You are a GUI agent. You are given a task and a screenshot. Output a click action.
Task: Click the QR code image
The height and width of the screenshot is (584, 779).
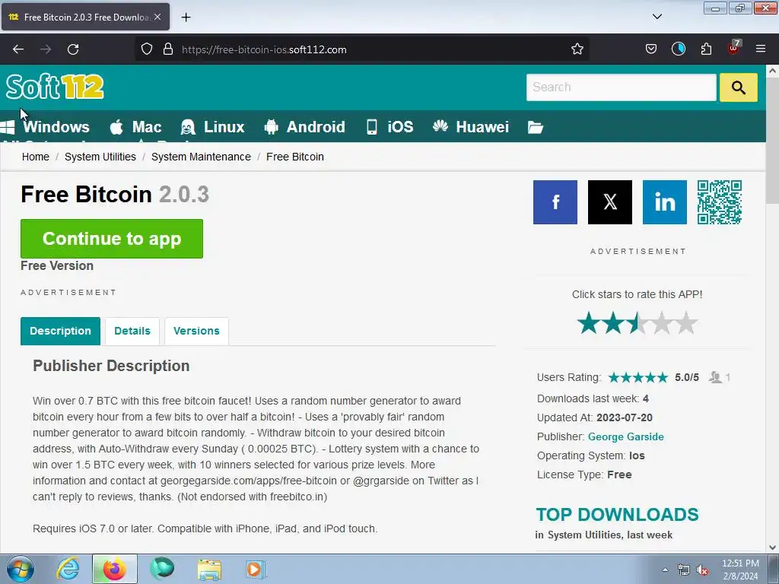point(720,202)
